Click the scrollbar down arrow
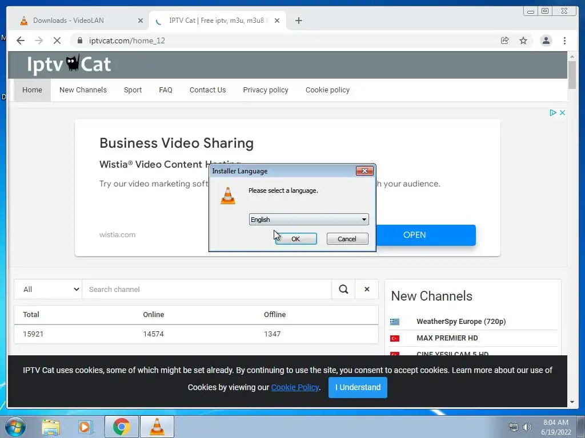 click(x=572, y=402)
